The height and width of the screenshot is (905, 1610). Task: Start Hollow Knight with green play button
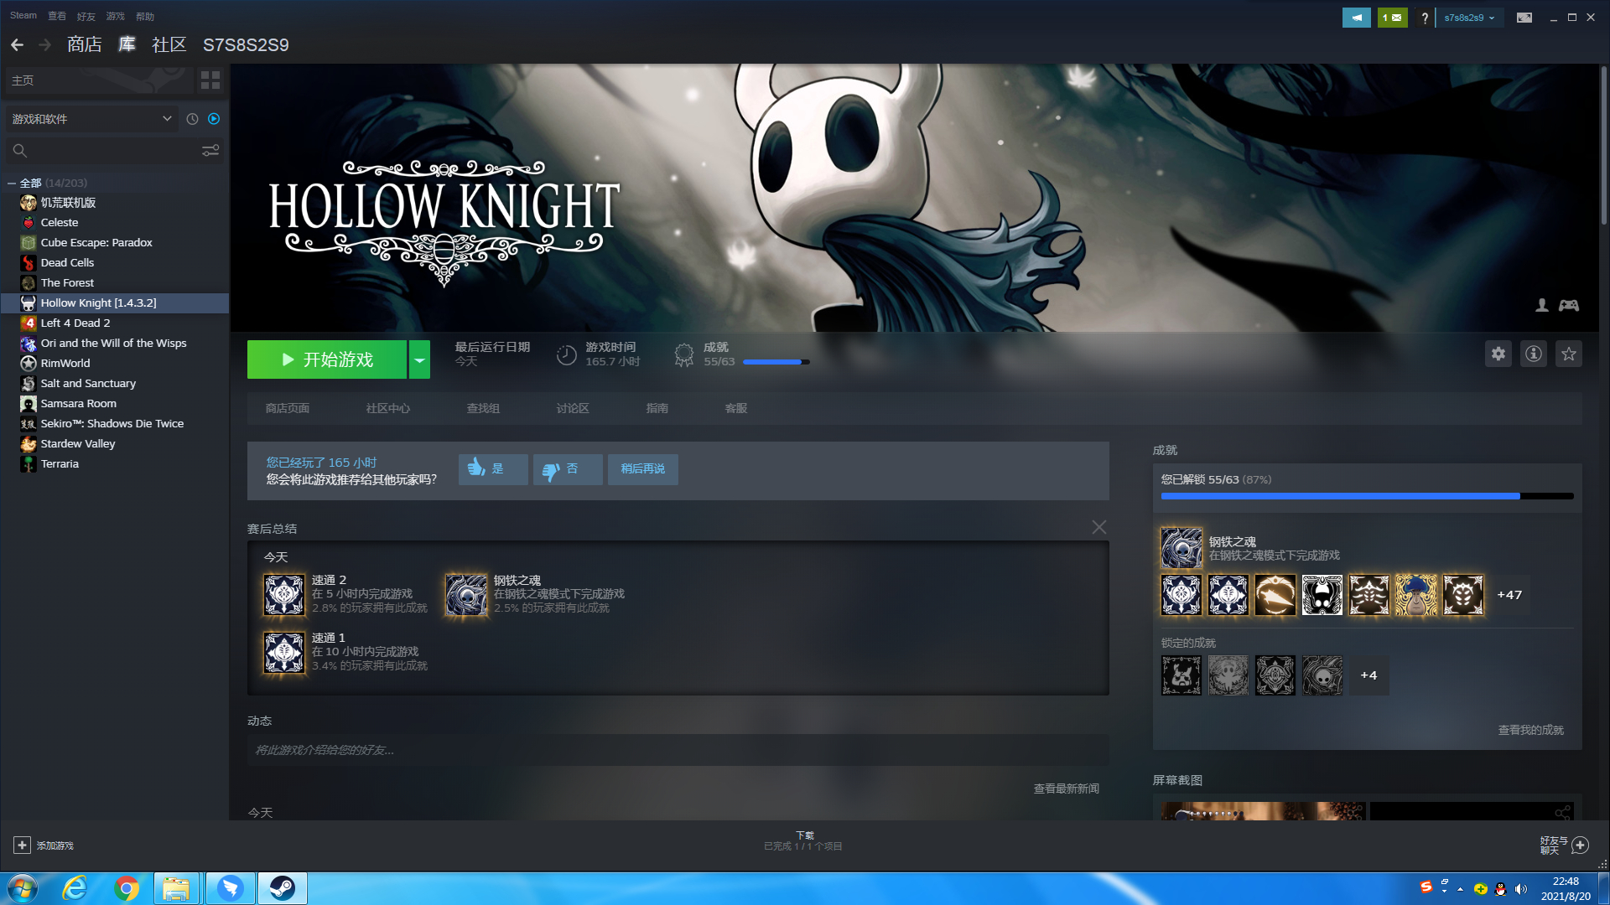click(x=327, y=359)
